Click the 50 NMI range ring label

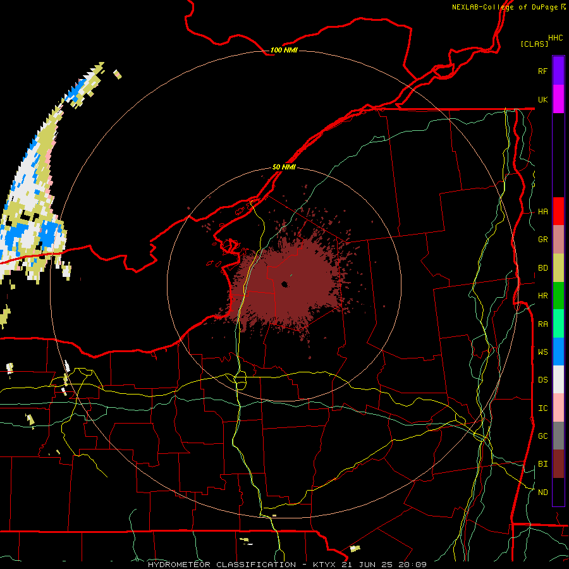click(x=284, y=167)
